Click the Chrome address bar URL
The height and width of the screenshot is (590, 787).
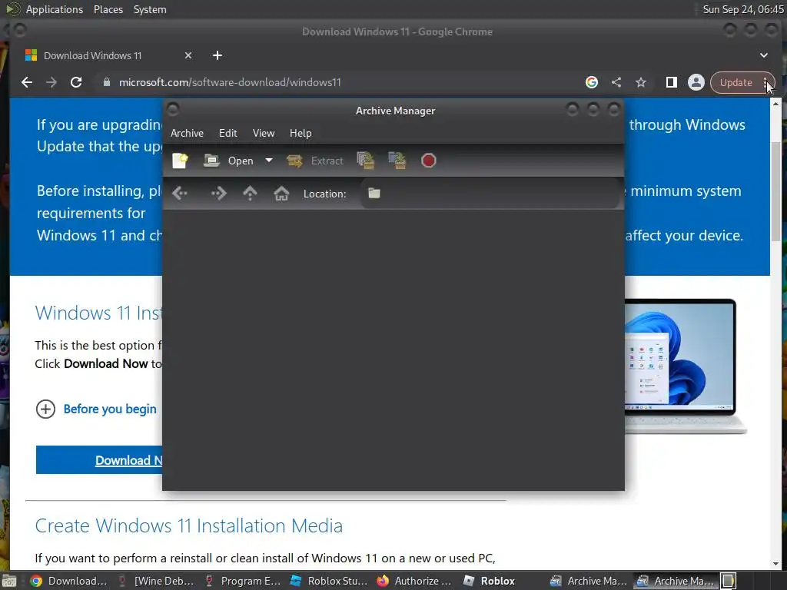click(230, 82)
